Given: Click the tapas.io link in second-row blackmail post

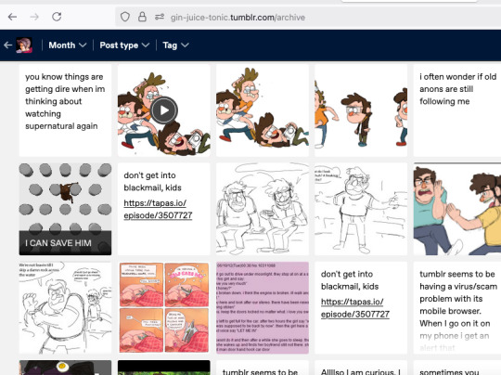Looking at the screenshot, I should point(158,209).
